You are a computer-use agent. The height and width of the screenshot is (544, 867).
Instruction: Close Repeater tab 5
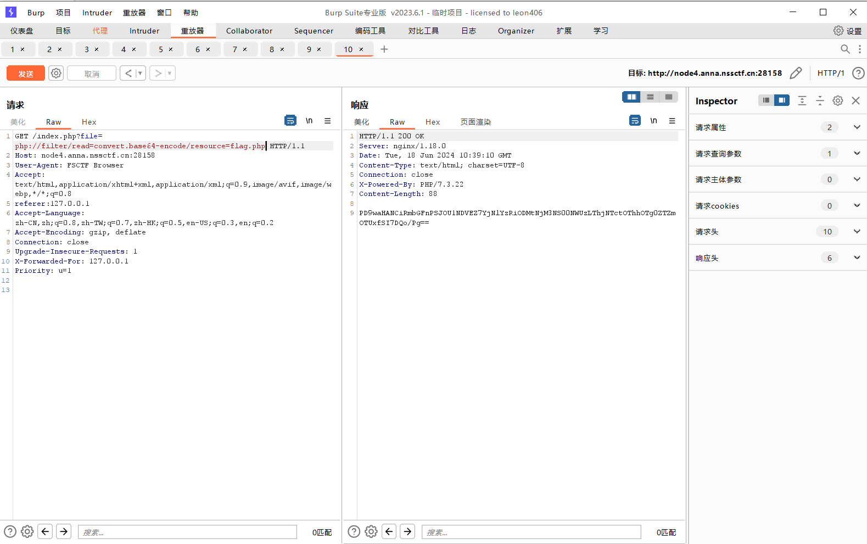171,49
